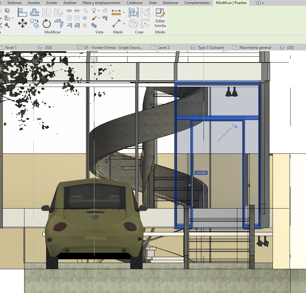This screenshot has width=306, height=293.
Task: Click the Aligned Dimension icon in Medir
Action: point(116,23)
